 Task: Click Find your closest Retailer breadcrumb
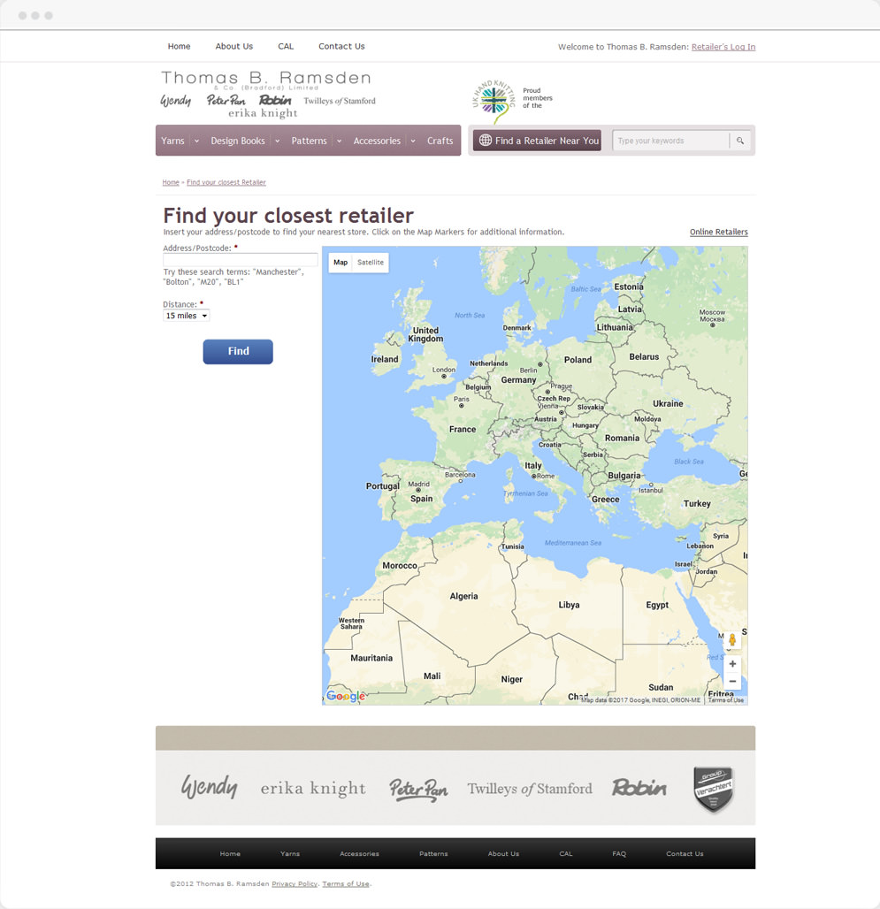point(226,183)
